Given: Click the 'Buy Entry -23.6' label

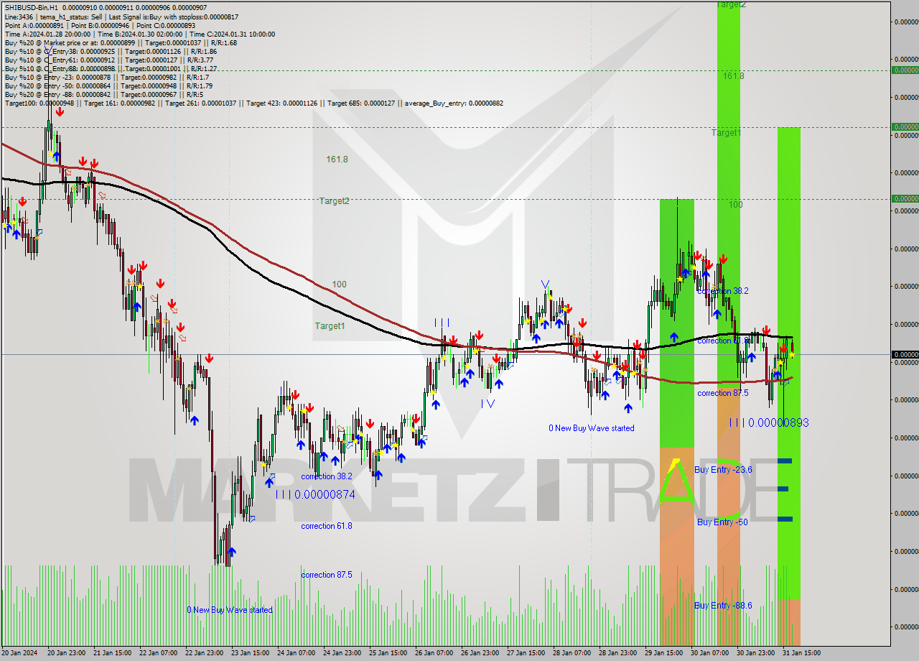Looking at the screenshot, I should click(x=723, y=470).
